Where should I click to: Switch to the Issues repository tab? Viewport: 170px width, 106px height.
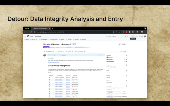click(34, 40)
